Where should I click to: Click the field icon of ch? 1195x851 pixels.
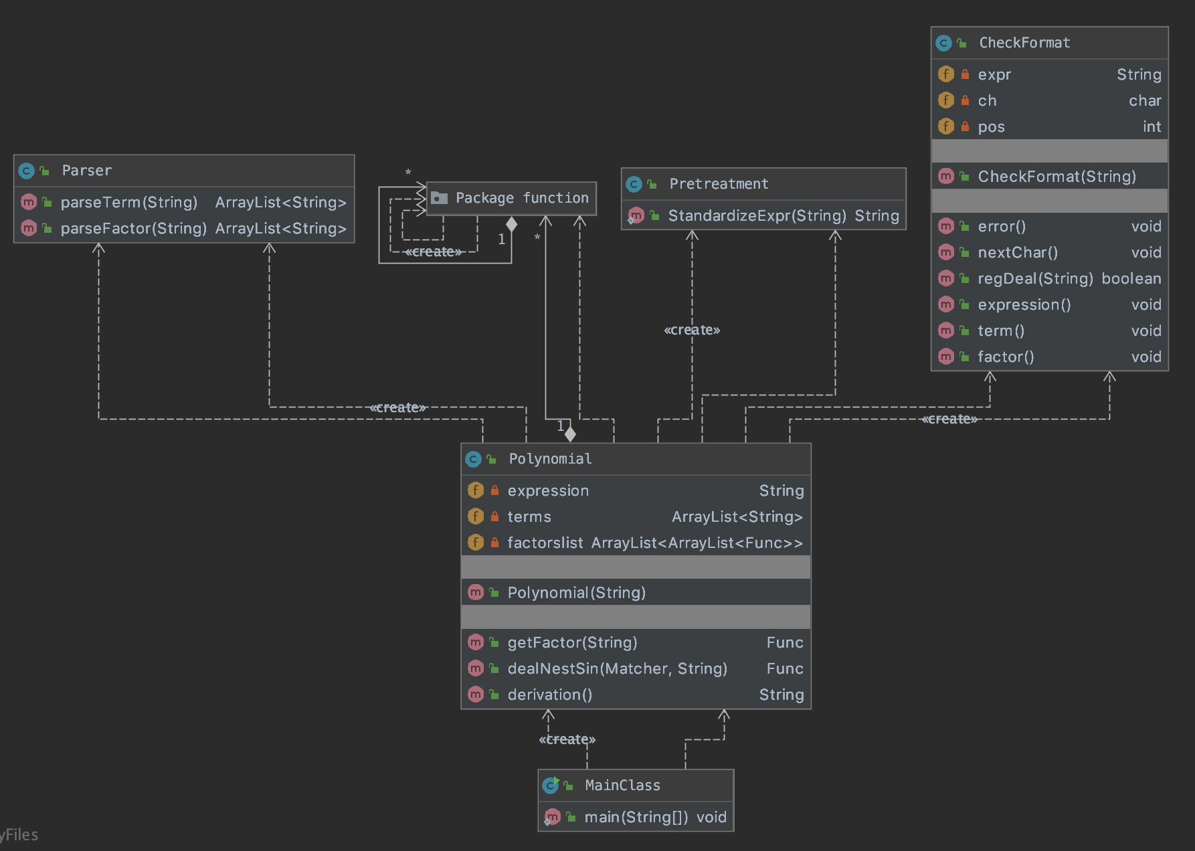point(945,100)
